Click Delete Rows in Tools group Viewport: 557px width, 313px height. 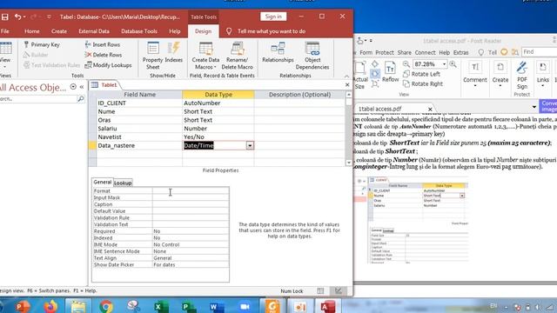tap(104, 55)
